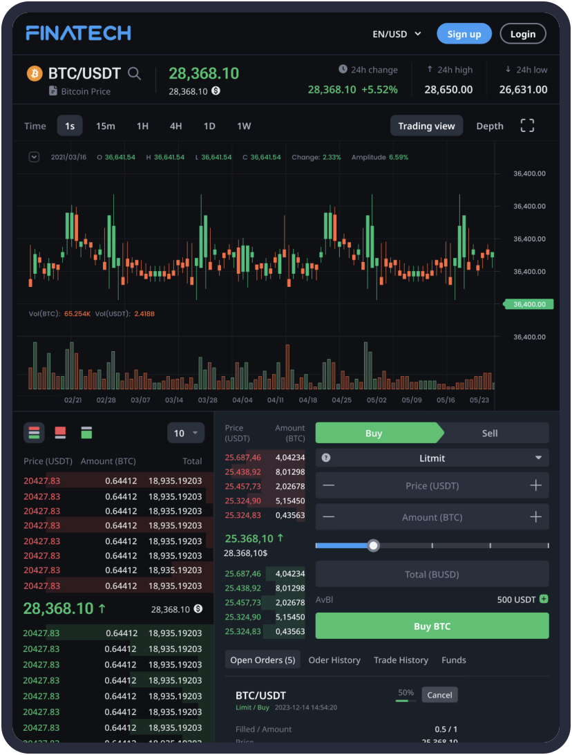Select the Sell side tab
572x755 pixels.
click(x=490, y=433)
